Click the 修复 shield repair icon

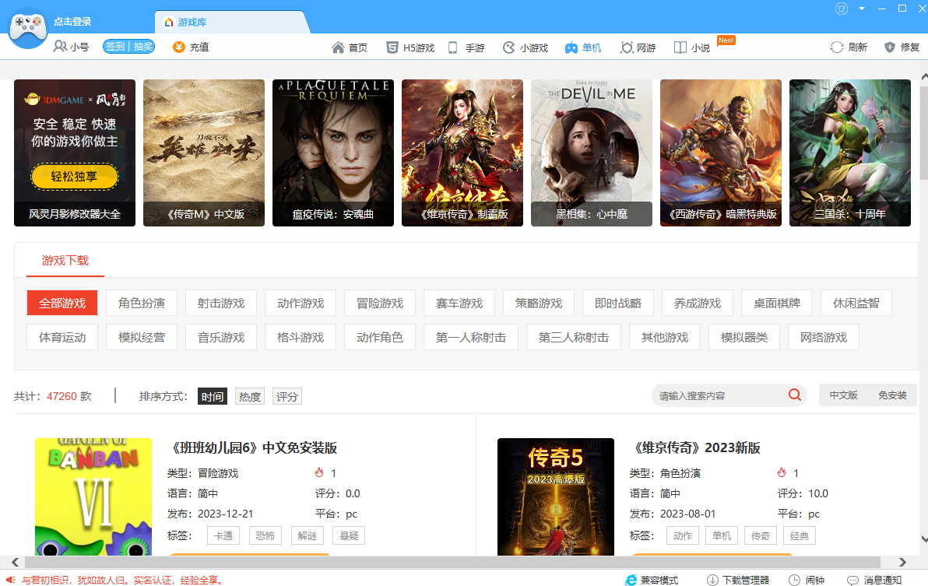[890, 47]
